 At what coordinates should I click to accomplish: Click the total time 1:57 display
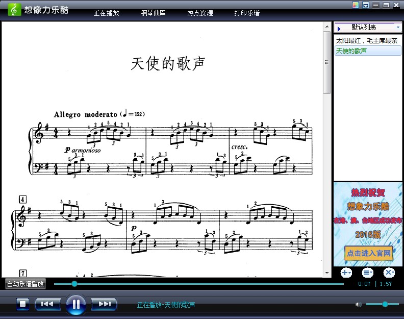coord(386,284)
